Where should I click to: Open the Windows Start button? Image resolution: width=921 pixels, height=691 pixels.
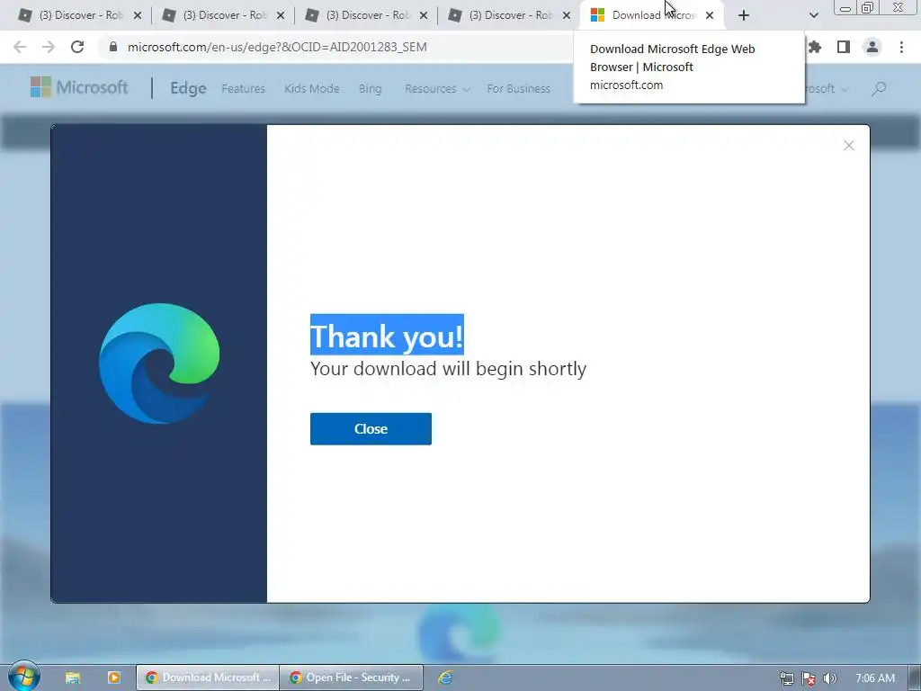[24, 677]
